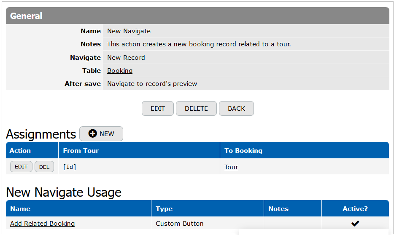
Task: Go back using the BACK button
Action: pos(236,108)
